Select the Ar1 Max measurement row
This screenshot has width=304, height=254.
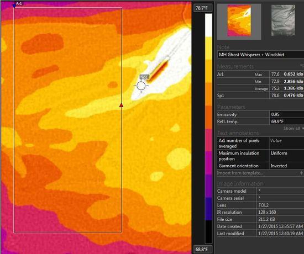(260, 74)
